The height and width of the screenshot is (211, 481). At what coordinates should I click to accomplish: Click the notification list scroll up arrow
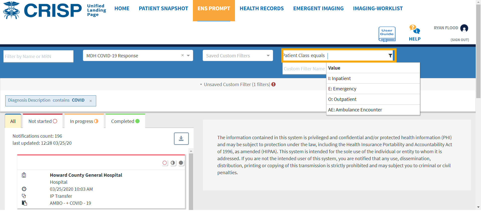pyautogui.click(x=191, y=151)
